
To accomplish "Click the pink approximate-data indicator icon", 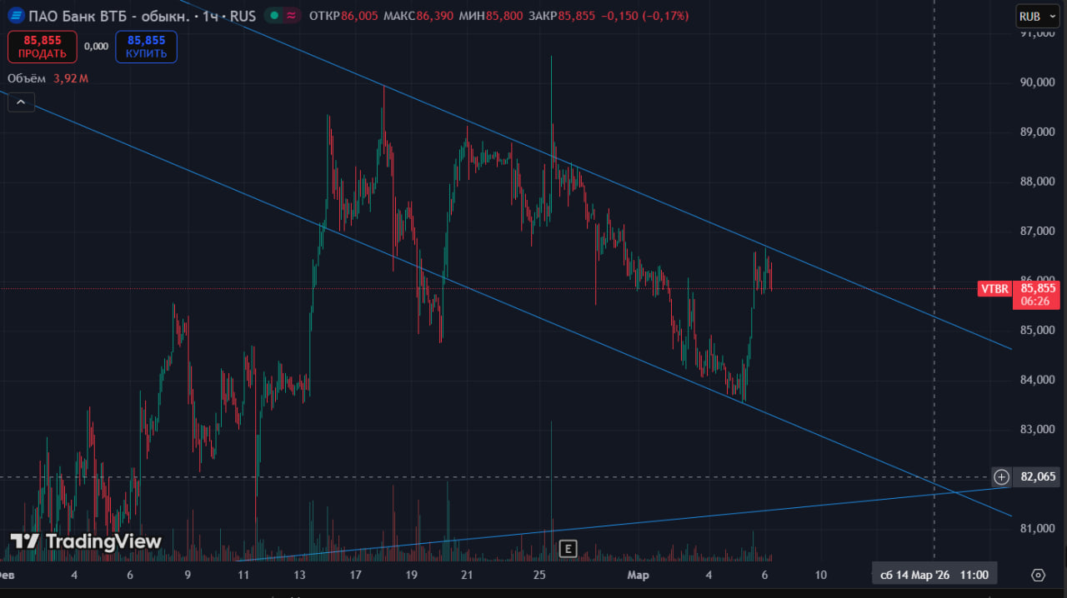I will coord(291,16).
